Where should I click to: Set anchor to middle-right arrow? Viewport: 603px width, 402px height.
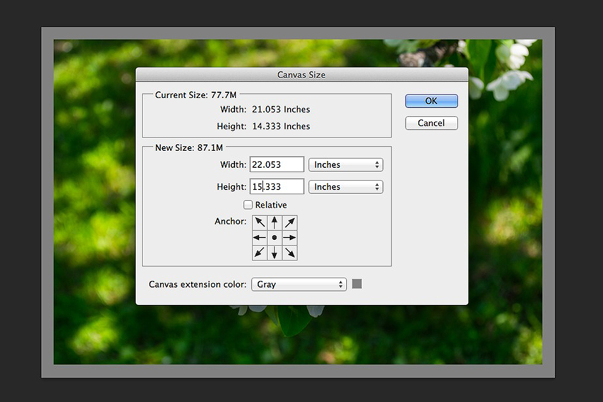pyautogui.click(x=290, y=238)
